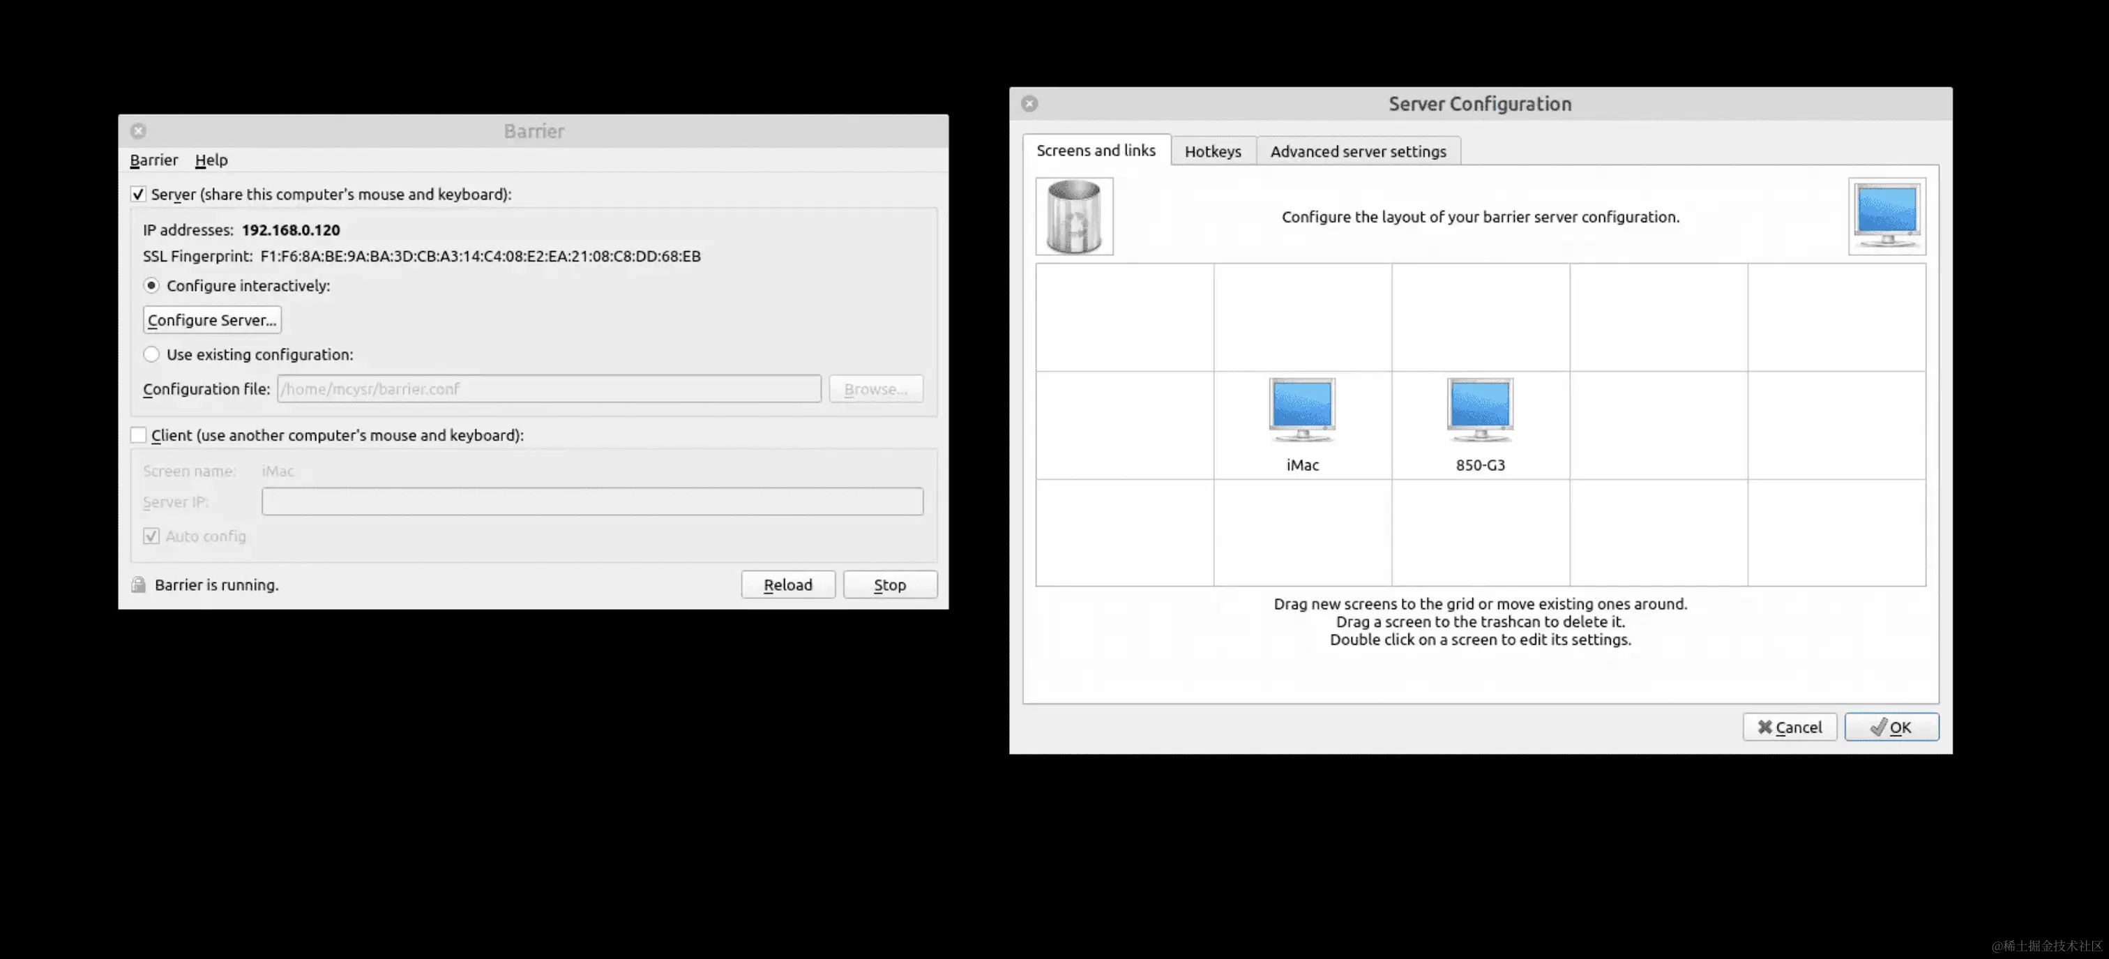The width and height of the screenshot is (2109, 959).
Task: Switch to the Hotkeys tab
Action: click(1213, 151)
